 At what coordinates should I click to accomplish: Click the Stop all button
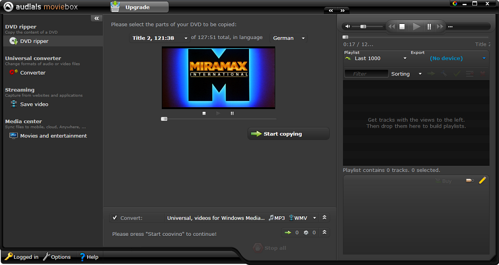coord(270,248)
